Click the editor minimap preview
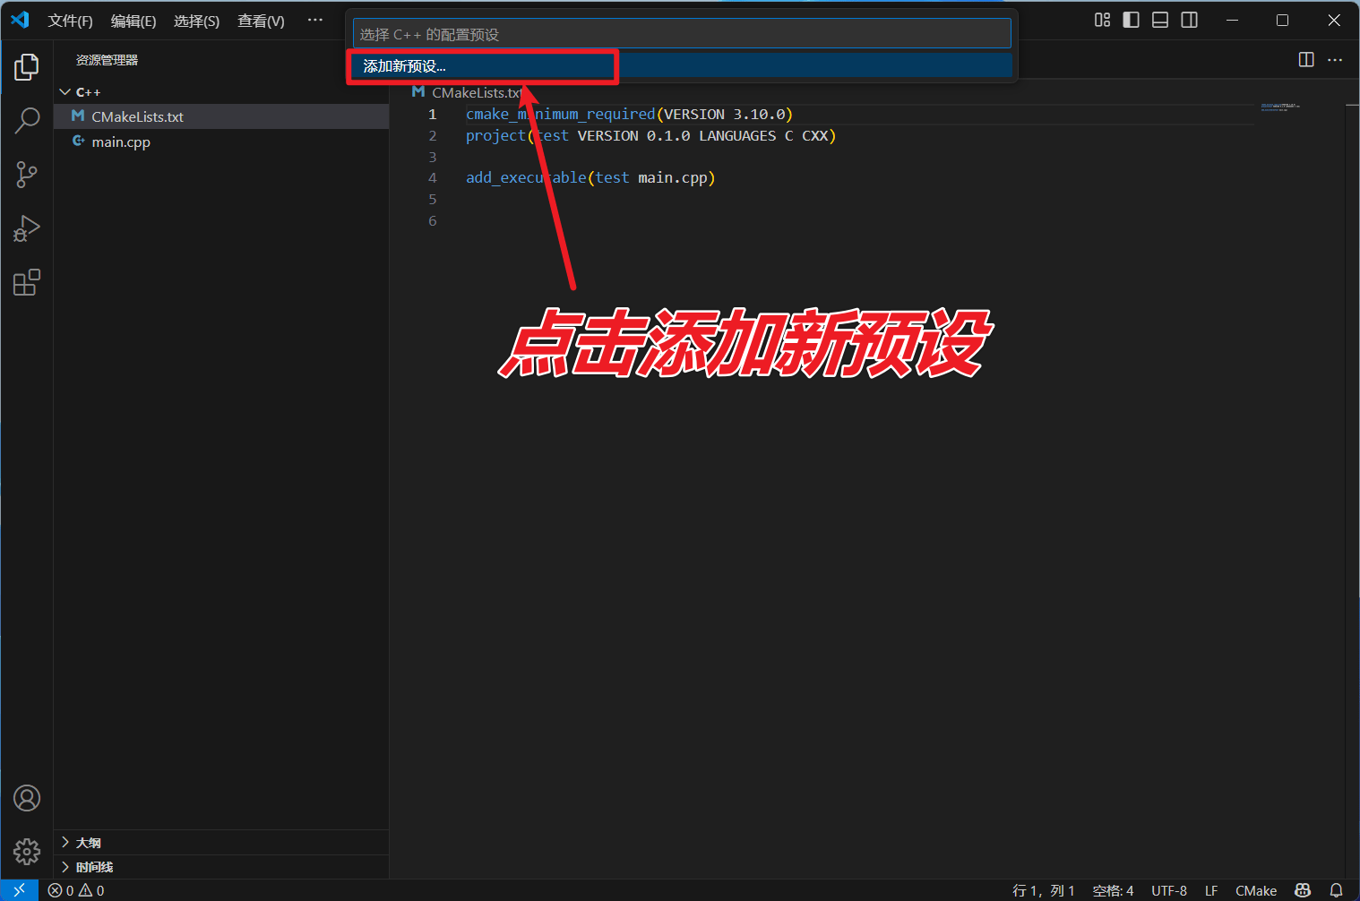Image resolution: width=1360 pixels, height=901 pixels. (1279, 107)
